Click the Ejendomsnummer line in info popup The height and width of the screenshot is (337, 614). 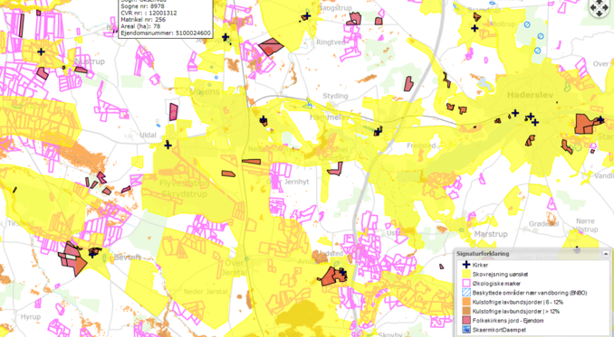166,33
